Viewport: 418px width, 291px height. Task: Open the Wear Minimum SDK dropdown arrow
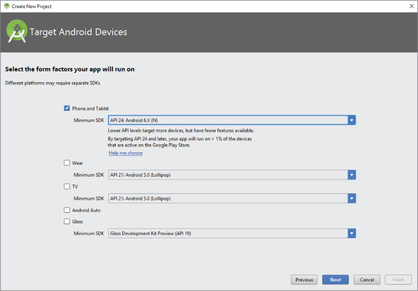click(352, 175)
